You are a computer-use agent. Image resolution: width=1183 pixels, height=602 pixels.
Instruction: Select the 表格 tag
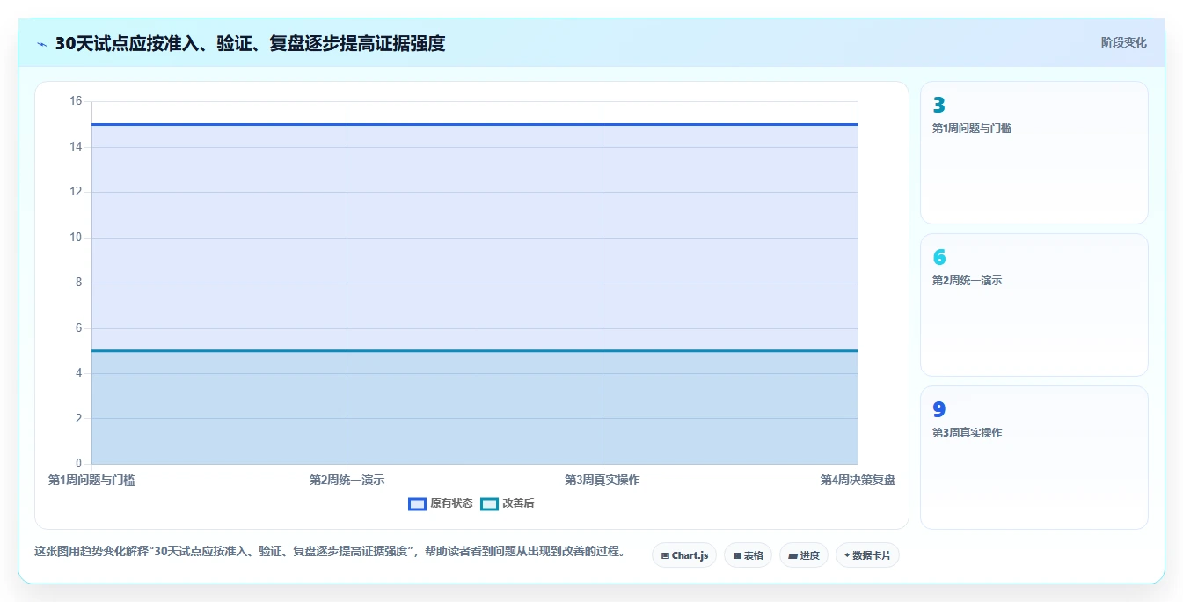pos(748,555)
